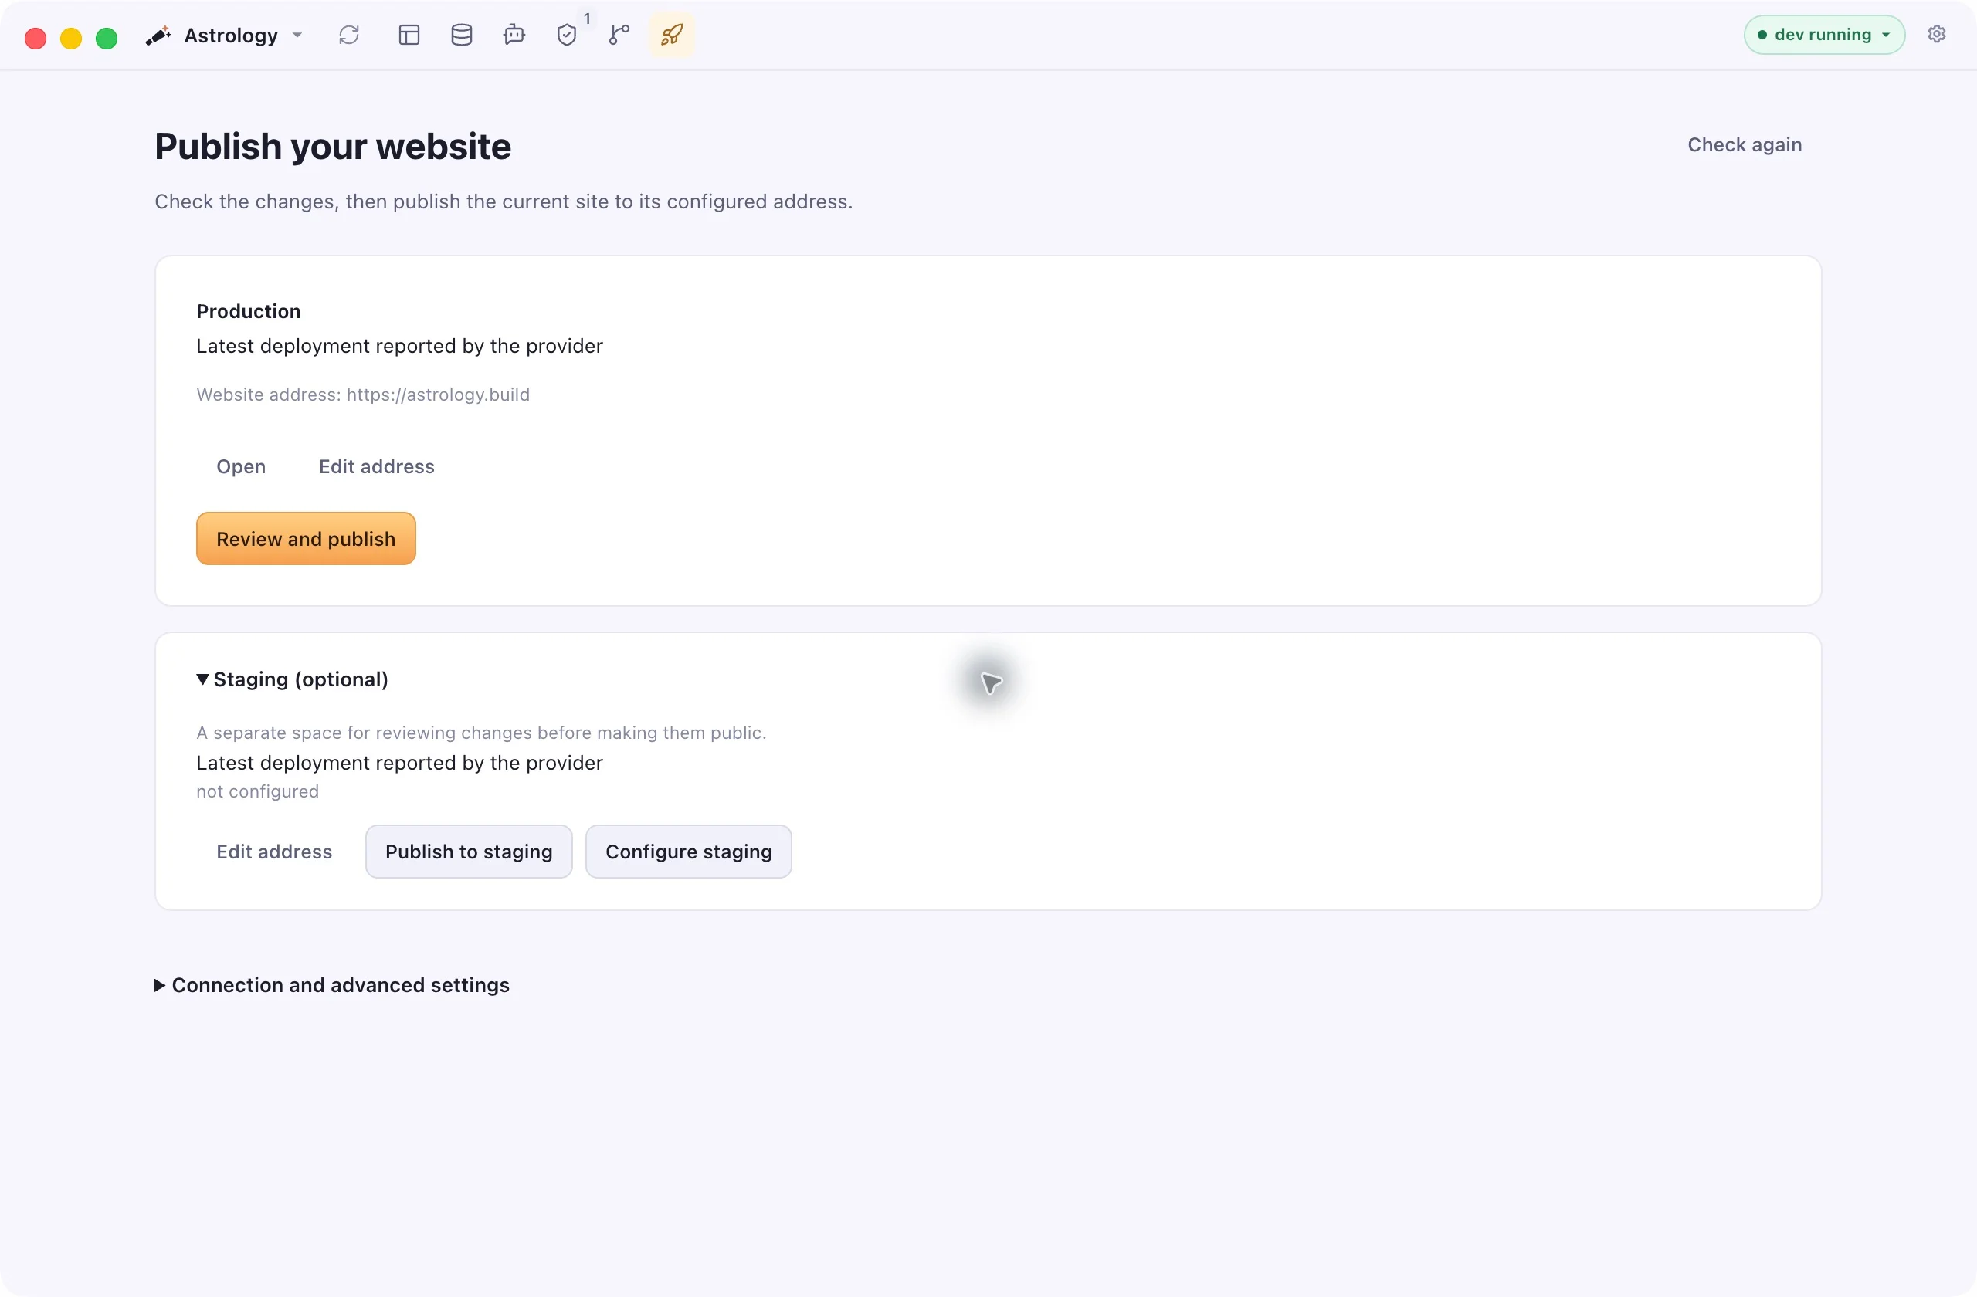Click the yellow minimize window button
The image size is (1977, 1297).
[72, 38]
